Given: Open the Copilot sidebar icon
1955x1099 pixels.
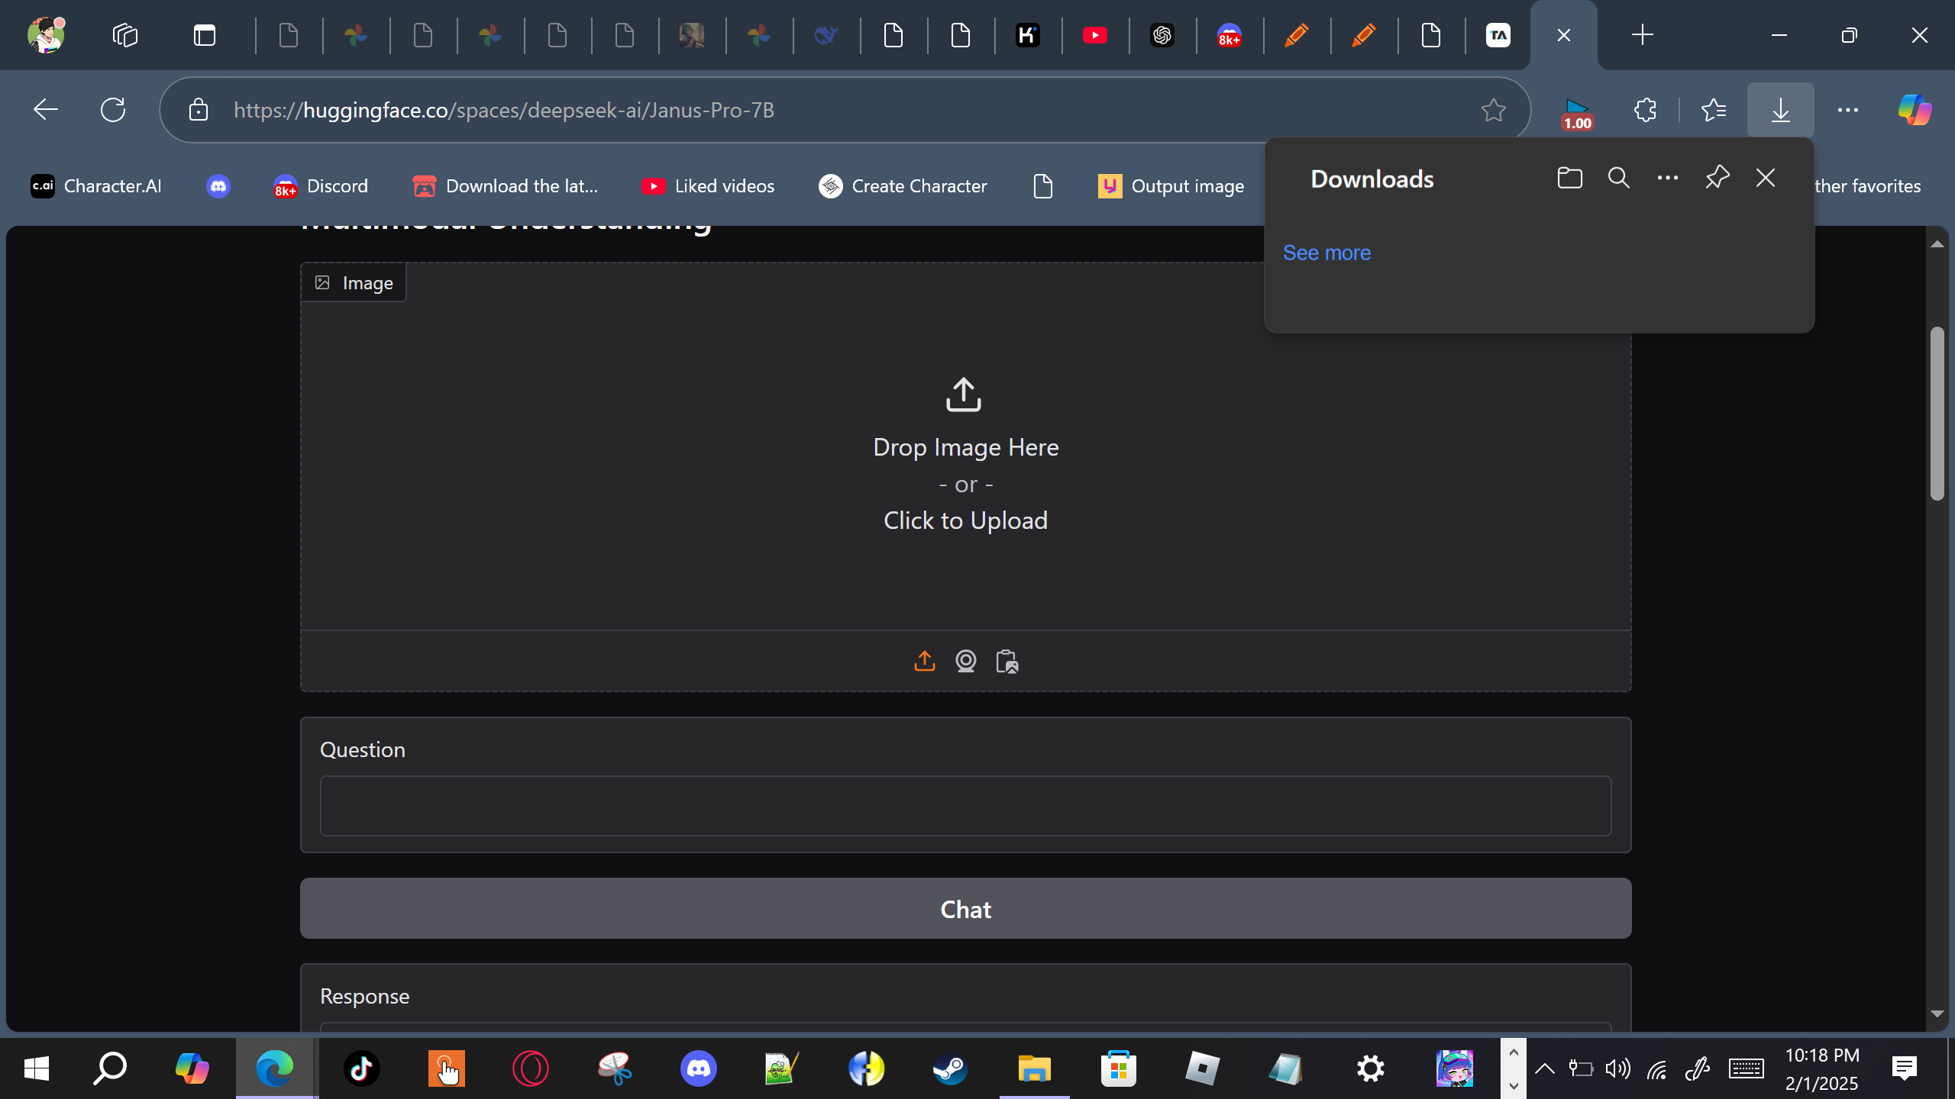Looking at the screenshot, I should pos(1915,110).
